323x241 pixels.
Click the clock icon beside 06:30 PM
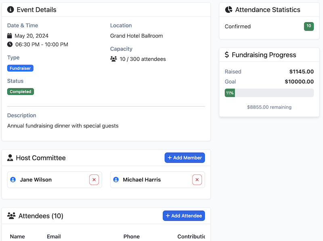pyautogui.click(x=10, y=44)
